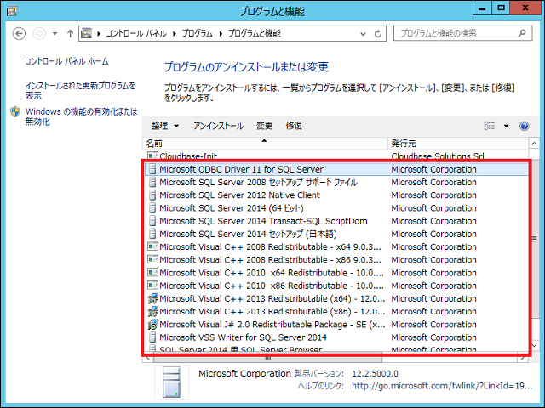Click the view mode icon
This screenshot has height=408, width=545.
point(490,126)
